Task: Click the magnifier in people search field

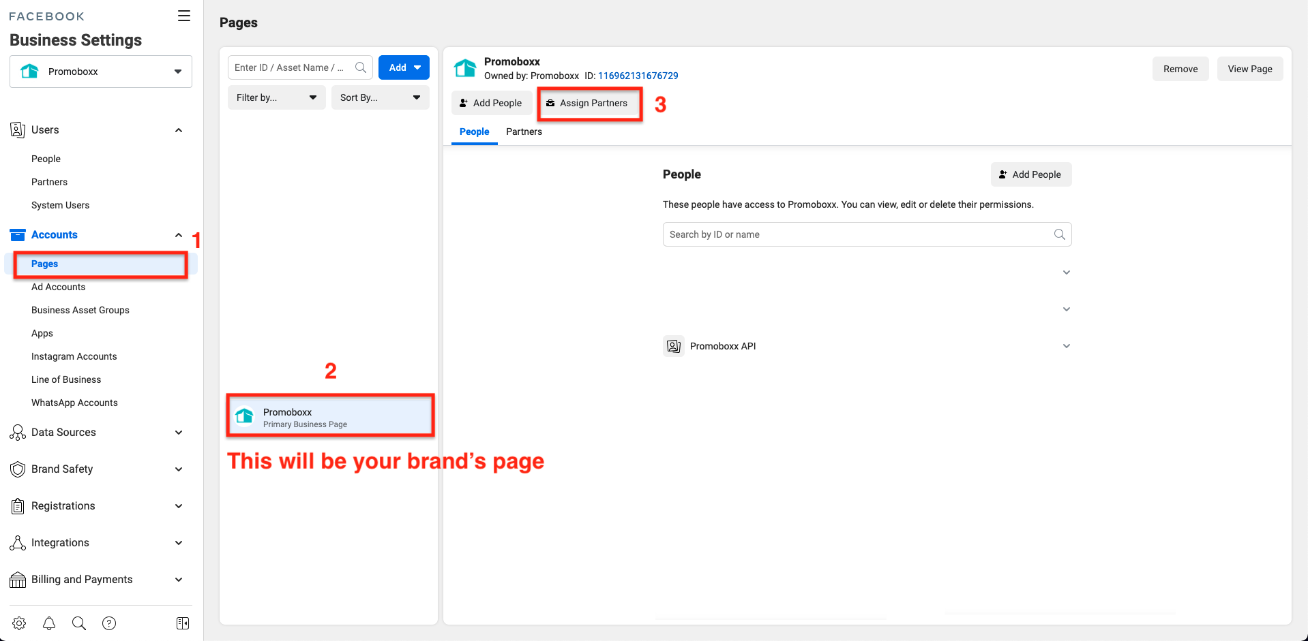Action: pos(1060,234)
